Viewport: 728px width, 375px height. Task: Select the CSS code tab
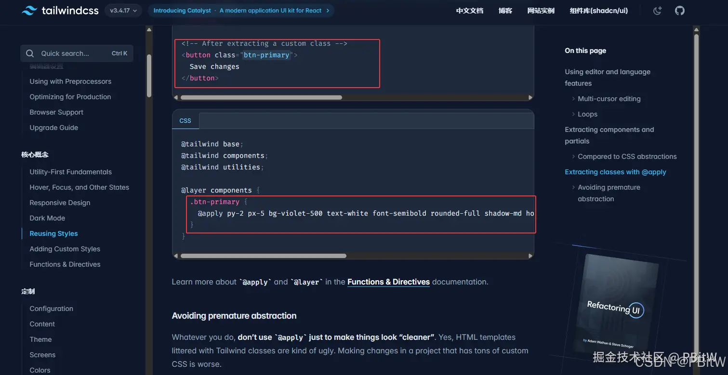[185, 121]
